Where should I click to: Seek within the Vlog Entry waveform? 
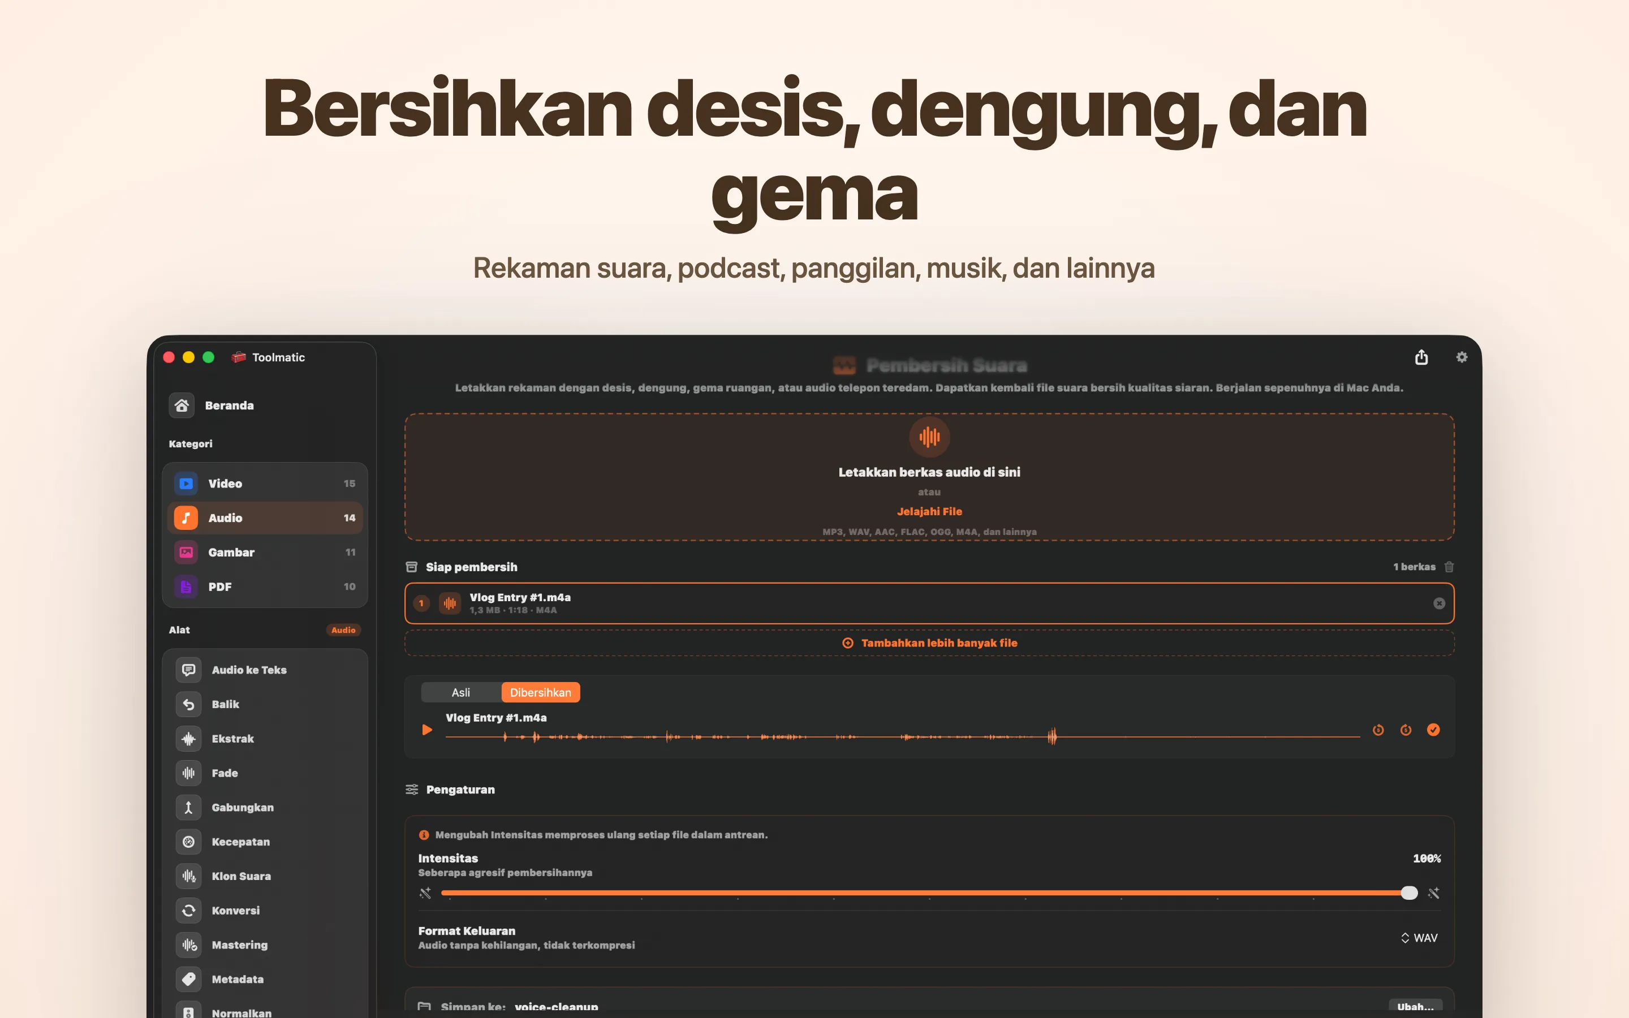coord(902,736)
